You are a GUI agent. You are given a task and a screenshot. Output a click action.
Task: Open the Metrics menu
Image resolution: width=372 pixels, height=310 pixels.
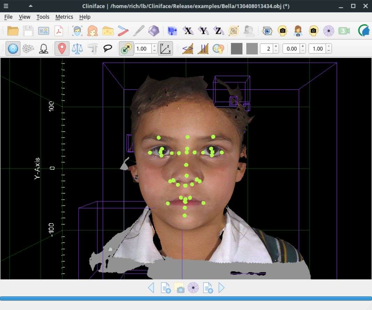click(64, 17)
